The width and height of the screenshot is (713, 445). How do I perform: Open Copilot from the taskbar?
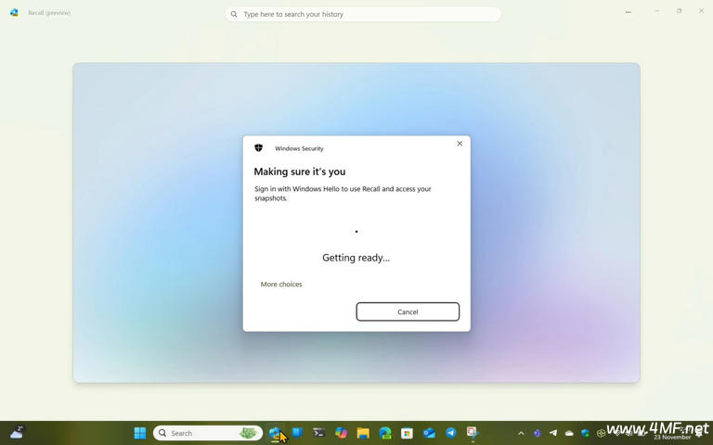341,433
